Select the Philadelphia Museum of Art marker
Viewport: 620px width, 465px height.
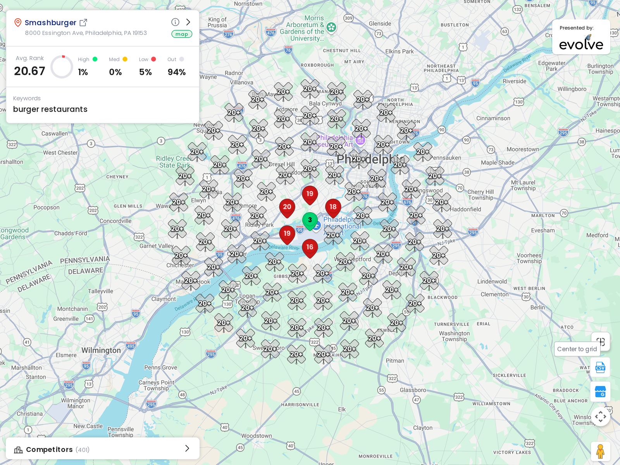(x=360, y=140)
